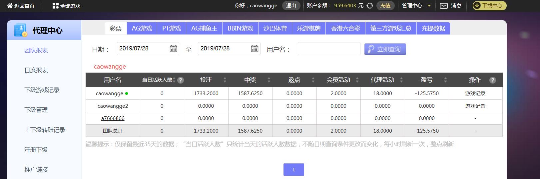Viewport: 540px width, 179px height.
Task: Switch to the 沙巴体育 tab
Action: 275,29
